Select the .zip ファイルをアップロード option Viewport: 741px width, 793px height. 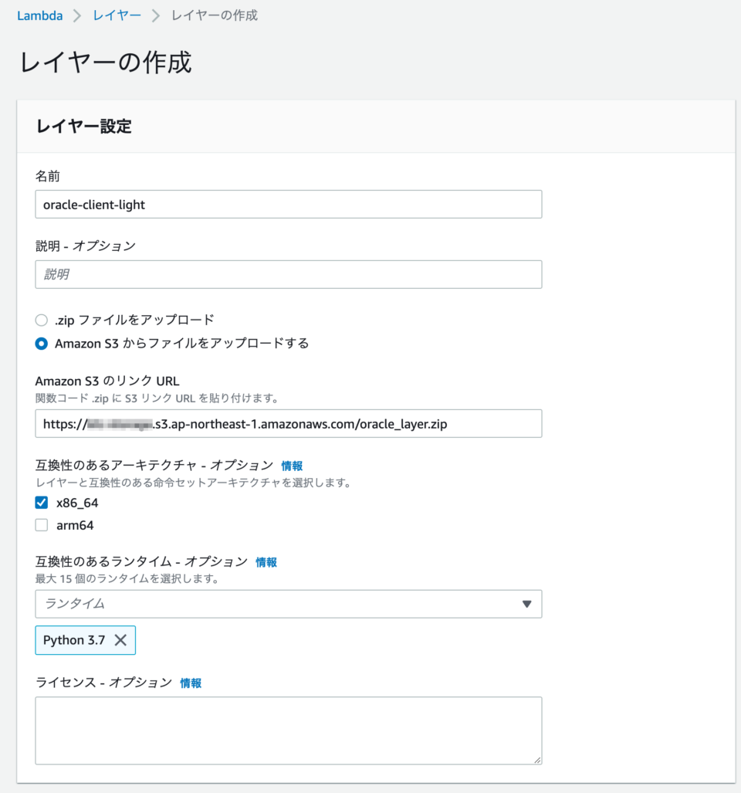(x=42, y=320)
